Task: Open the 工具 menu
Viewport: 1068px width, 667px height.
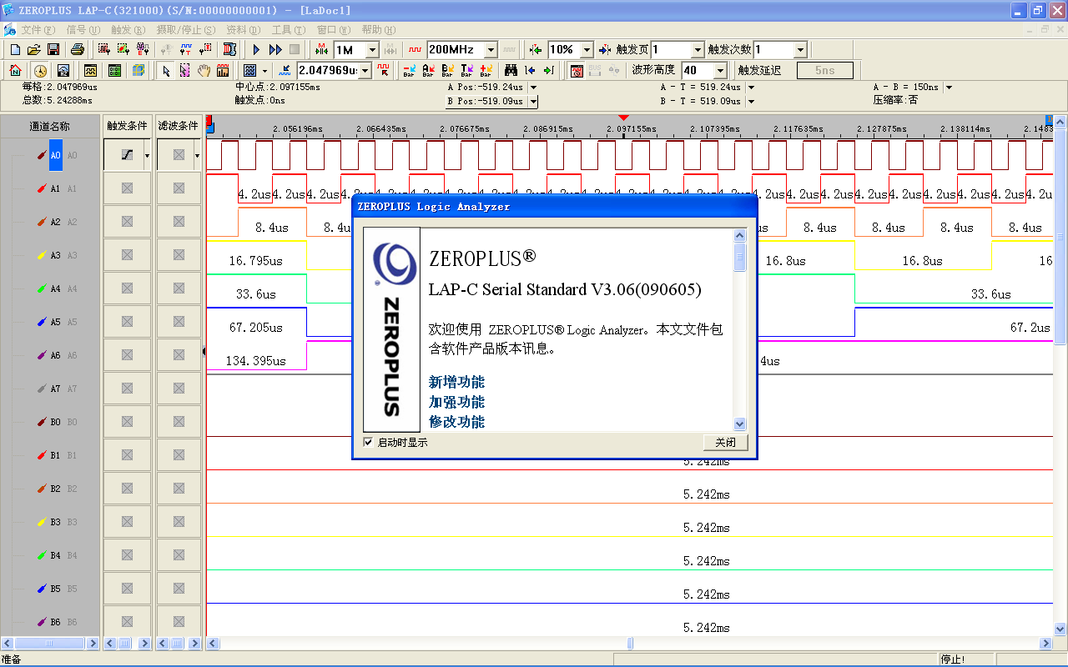Action: click(289, 30)
